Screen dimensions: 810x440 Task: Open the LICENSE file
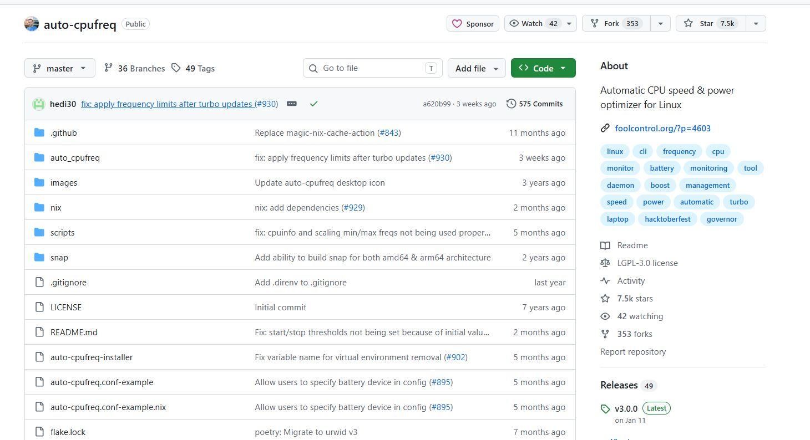tap(65, 307)
